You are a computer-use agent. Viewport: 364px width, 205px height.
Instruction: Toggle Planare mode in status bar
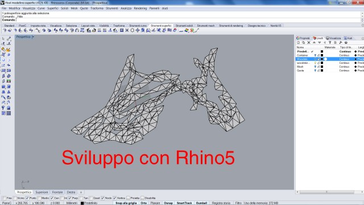click(x=155, y=203)
